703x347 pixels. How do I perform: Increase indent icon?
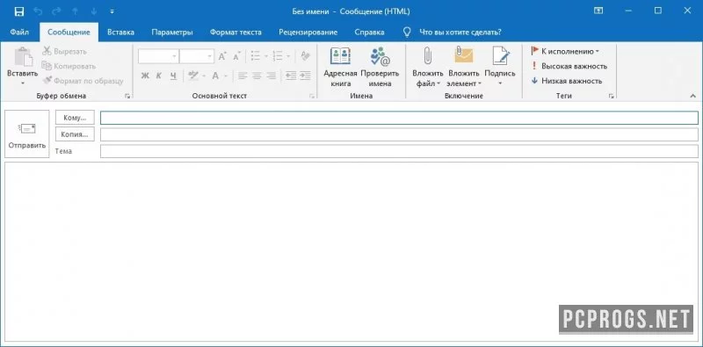(305, 76)
